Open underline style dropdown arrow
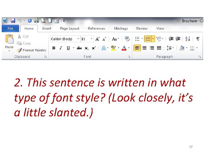 click(74, 48)
